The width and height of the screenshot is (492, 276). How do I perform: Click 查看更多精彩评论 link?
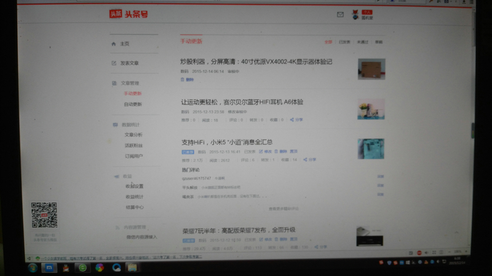pyautogui.click(x=284, y=209)
